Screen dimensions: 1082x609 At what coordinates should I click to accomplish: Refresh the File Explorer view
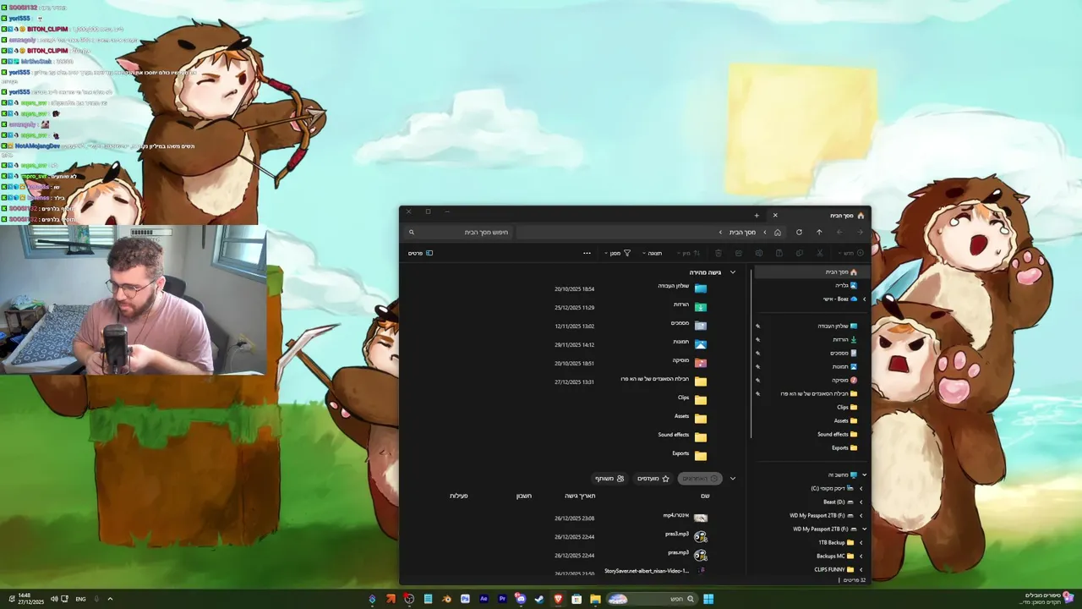click(x=799, y=232)
